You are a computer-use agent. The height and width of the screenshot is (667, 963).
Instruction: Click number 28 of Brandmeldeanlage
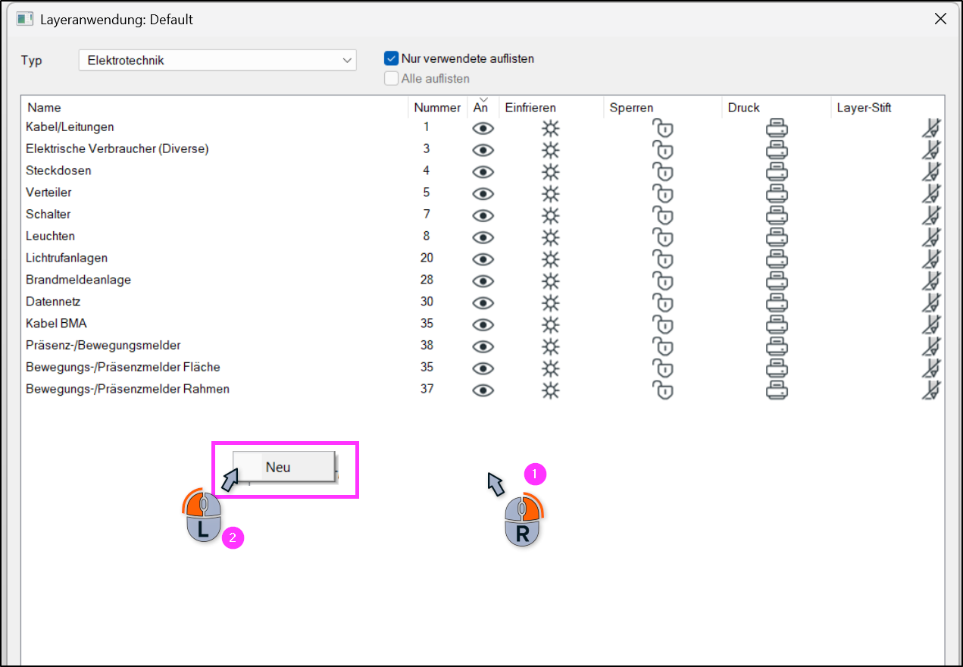click(427, 280)
